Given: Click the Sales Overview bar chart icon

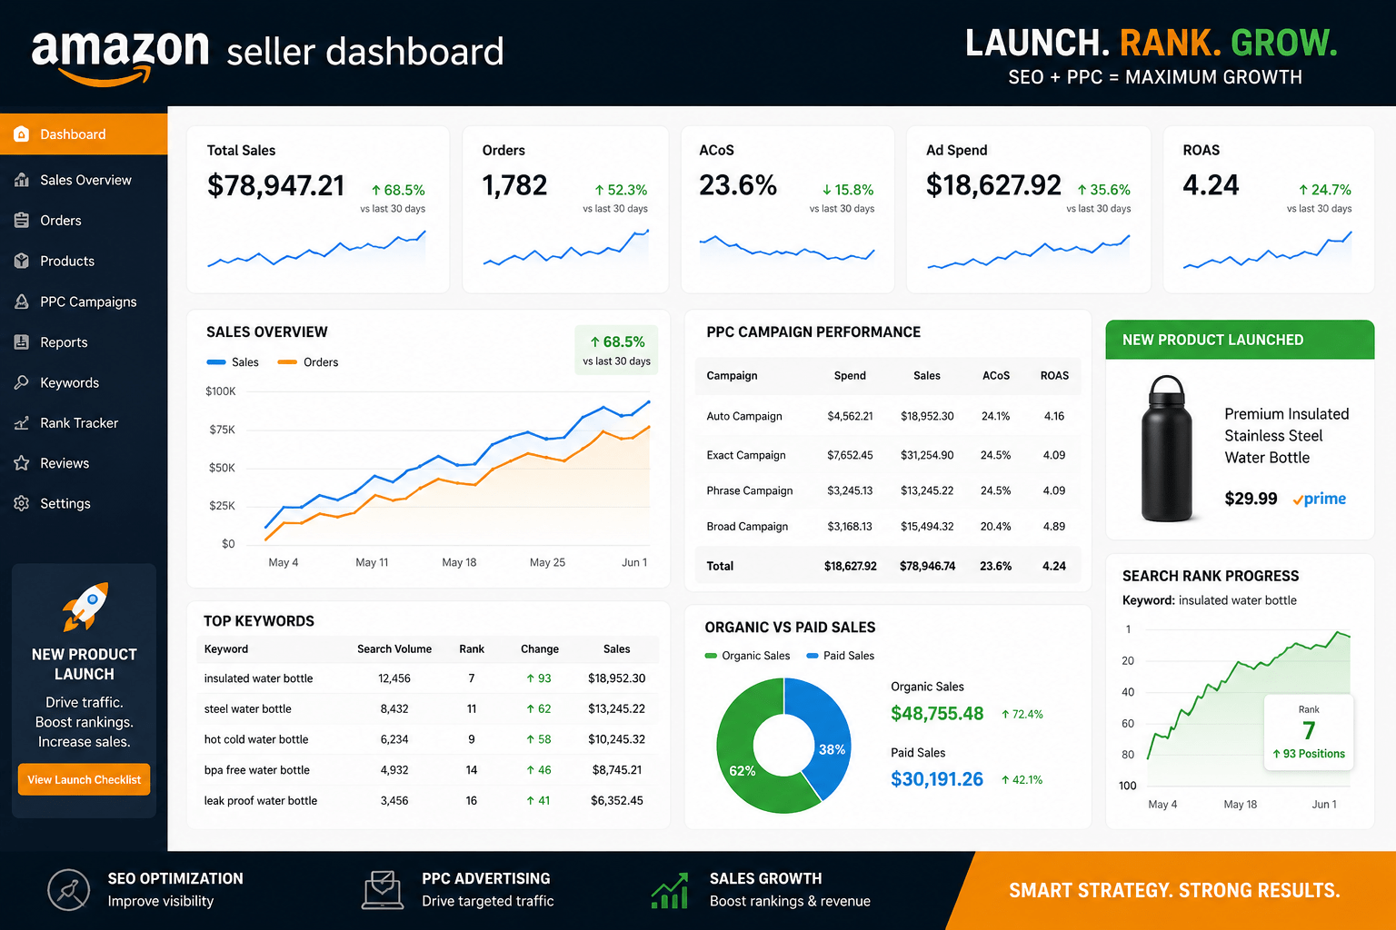Looking at the screenshot, I should pos(22,180).
